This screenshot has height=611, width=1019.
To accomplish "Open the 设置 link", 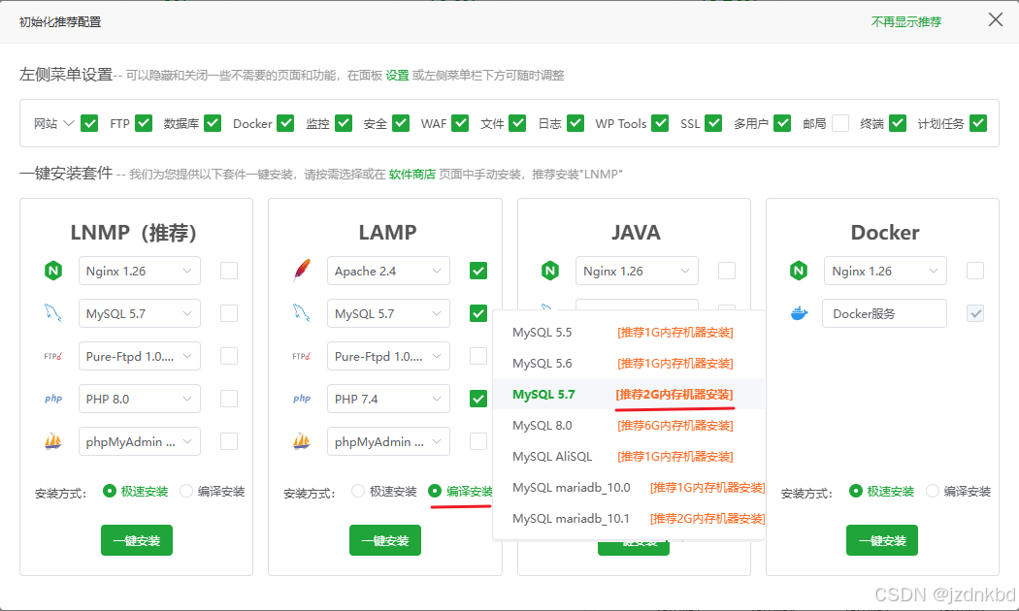I will (x=397, y=76).
